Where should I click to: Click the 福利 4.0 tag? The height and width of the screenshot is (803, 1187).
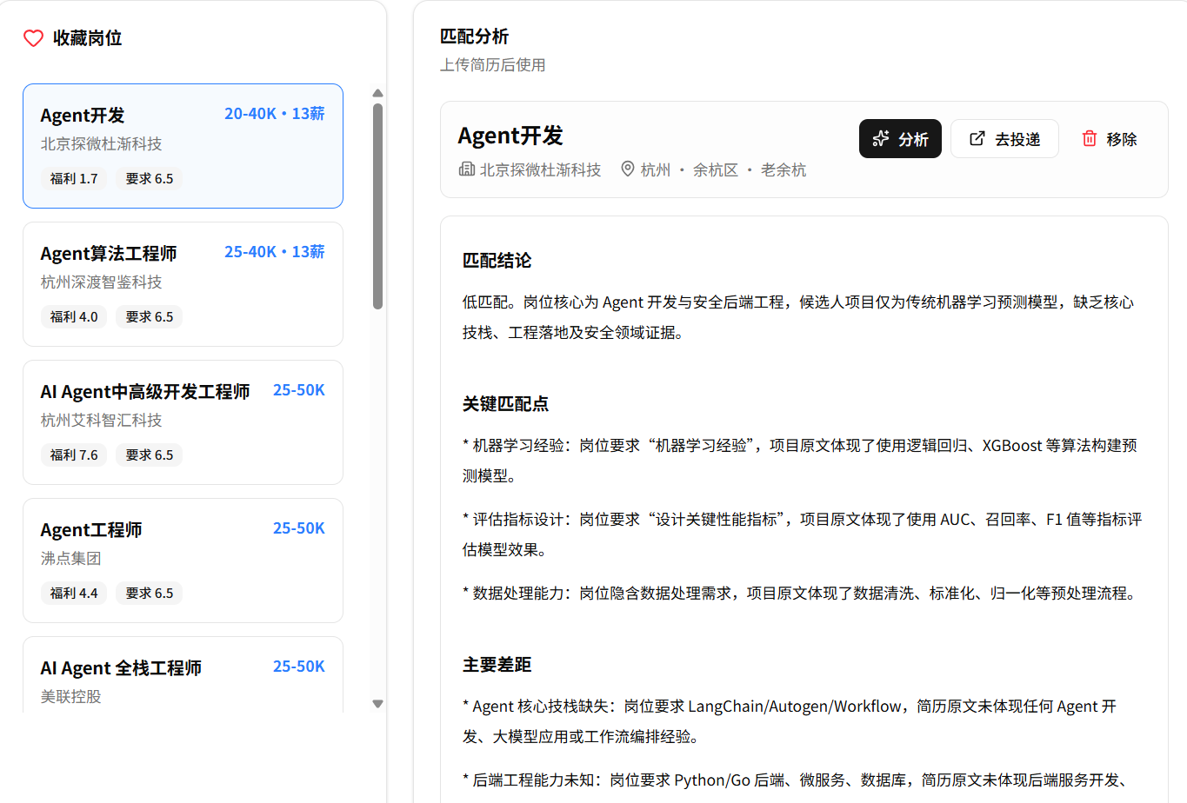(x=74, y=316)
